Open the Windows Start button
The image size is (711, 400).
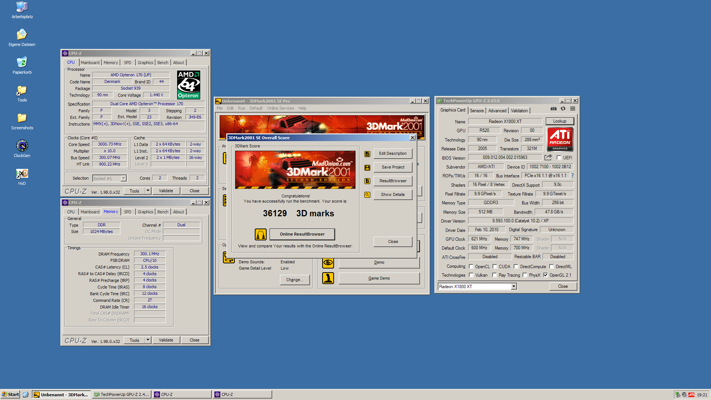coord(10,394)
